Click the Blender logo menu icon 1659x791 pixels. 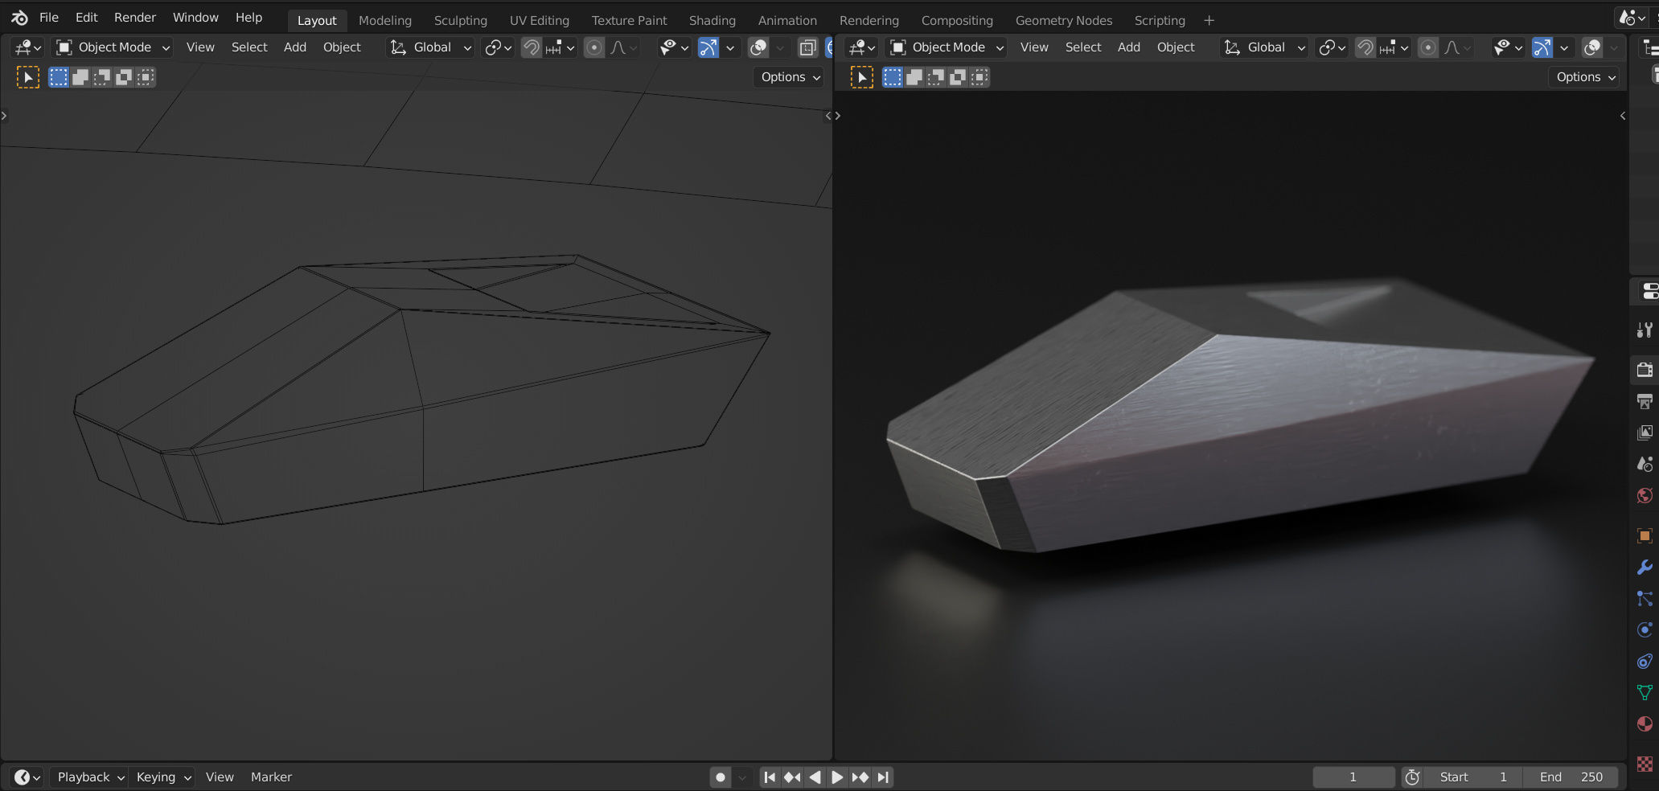(x=19, y=18)
